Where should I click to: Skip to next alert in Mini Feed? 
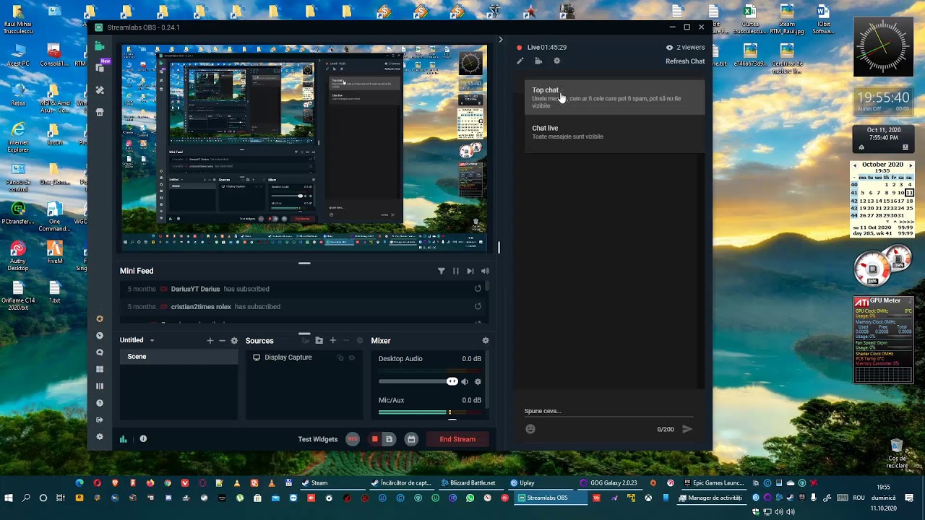tap(470, 271)
